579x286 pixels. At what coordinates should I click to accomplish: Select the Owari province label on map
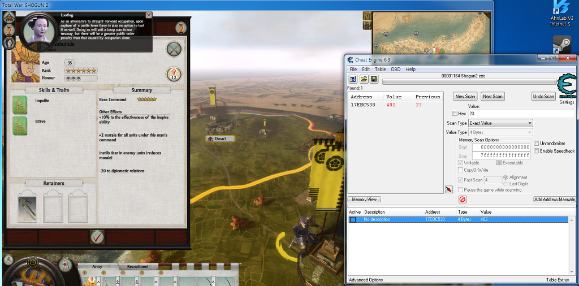pyautogui.click(x=220, y=138)
